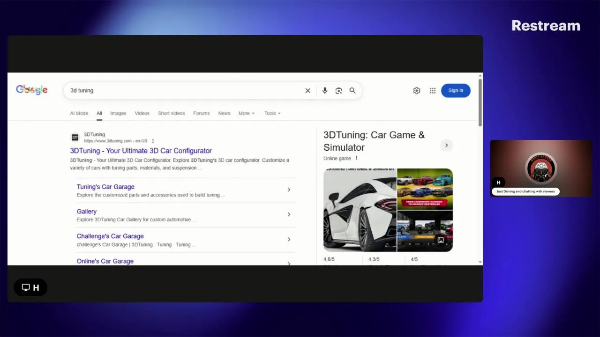Click the 3DTuning: Car Game & Simulator title
Screen dimensions: 600x337
[374, 141]
